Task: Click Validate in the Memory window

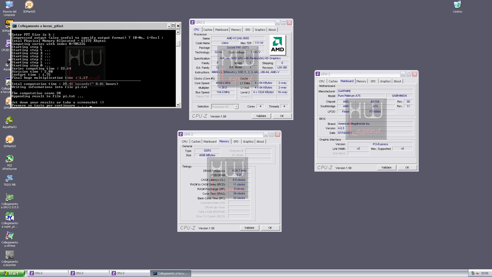Action: click(x=249, y=228)
